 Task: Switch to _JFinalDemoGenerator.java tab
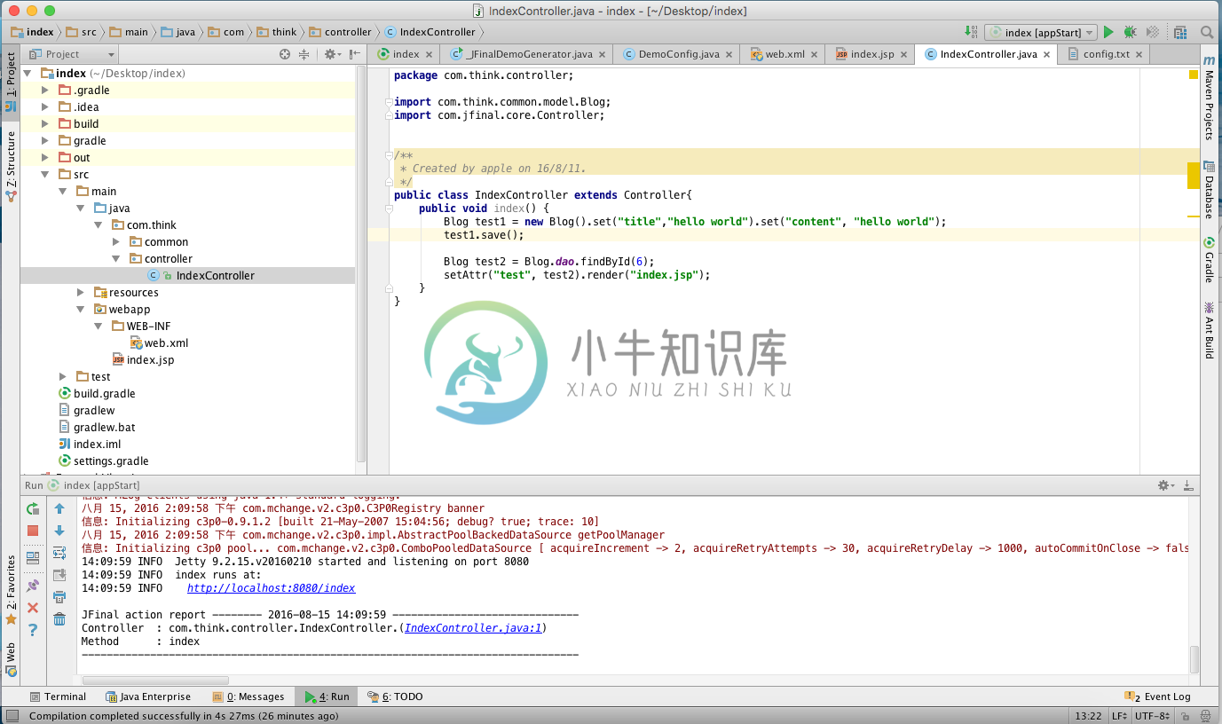529,54
